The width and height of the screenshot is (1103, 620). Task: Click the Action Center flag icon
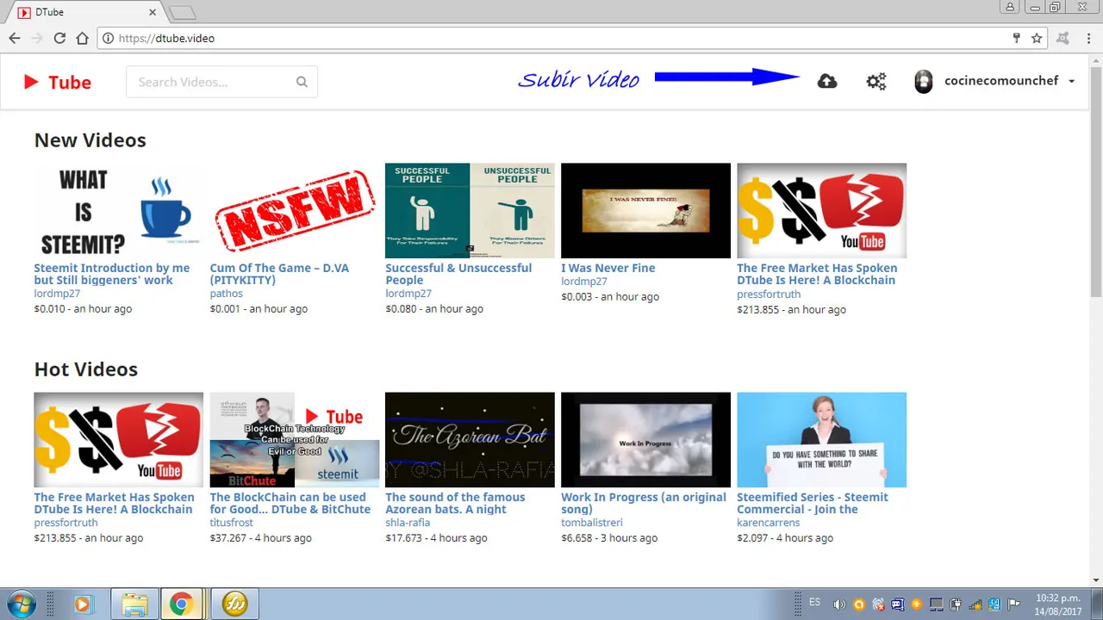[1014, 604]
